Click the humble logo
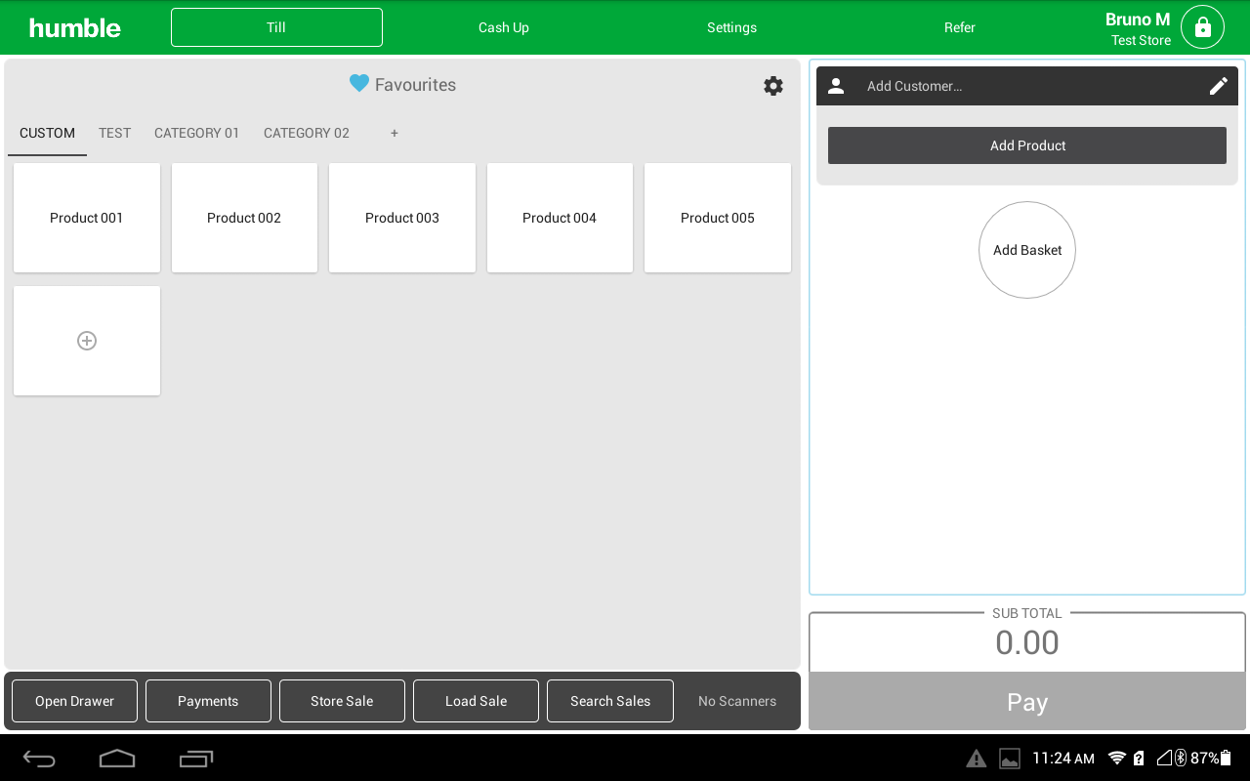 click(x=75, y=27)
